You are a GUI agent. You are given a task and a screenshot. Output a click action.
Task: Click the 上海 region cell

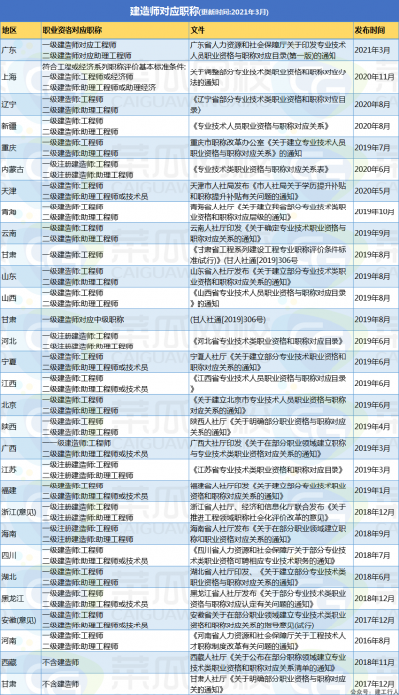pos(21,77)
